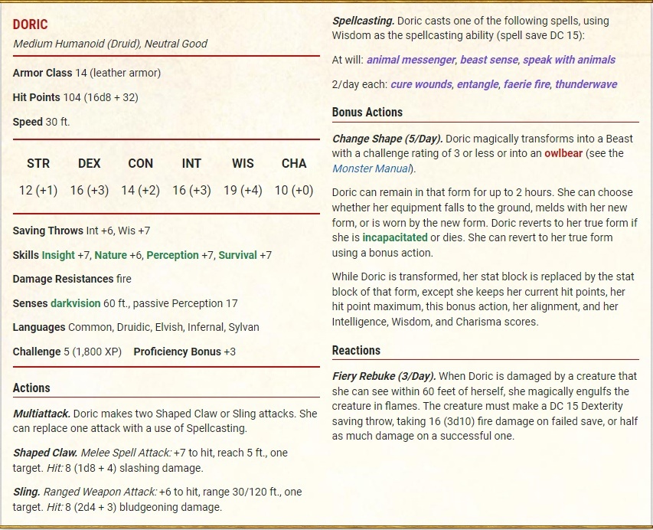Image resolution: width=653 pixels, height=530 pixels.
Task: Click the DEX column header
Action: pyautogui.click(x=90, y=163)
